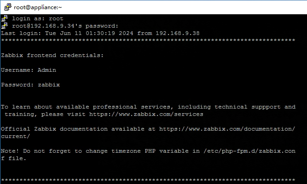307x184 pixels.
Task: Click the wrapped "current/" text
Action: (16, 136)
